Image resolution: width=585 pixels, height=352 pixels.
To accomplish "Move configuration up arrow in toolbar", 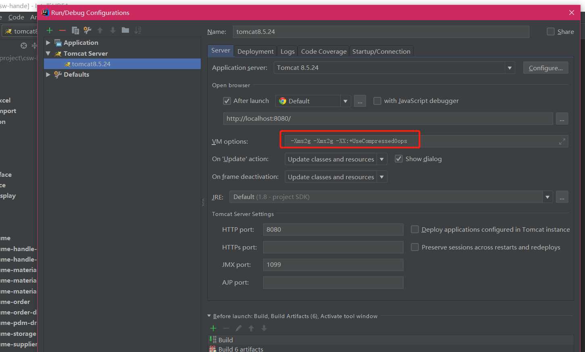I will click(x=100, y=30).
